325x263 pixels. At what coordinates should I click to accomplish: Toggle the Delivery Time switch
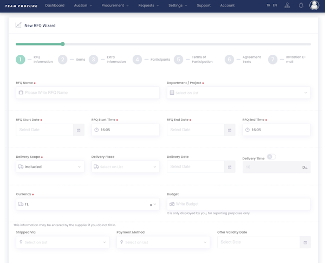(x=271, y=157)
